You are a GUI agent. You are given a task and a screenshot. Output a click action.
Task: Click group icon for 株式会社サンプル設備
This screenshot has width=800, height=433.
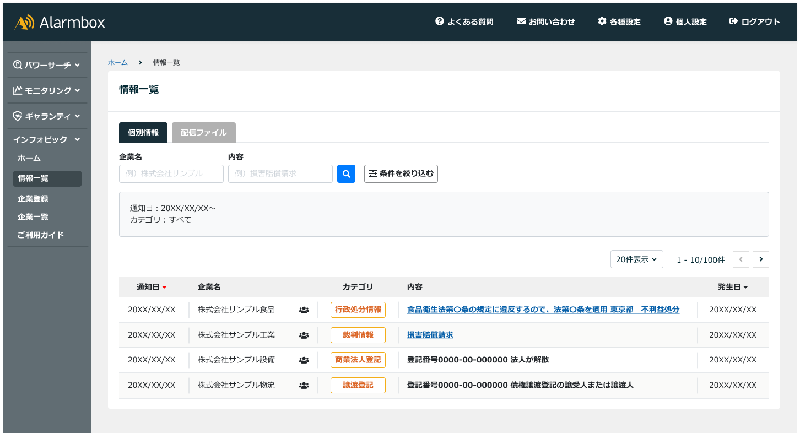(304, 360)
